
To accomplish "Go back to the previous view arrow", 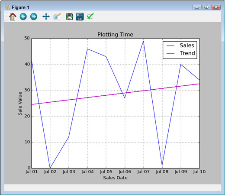I will [x=23, y=16].
